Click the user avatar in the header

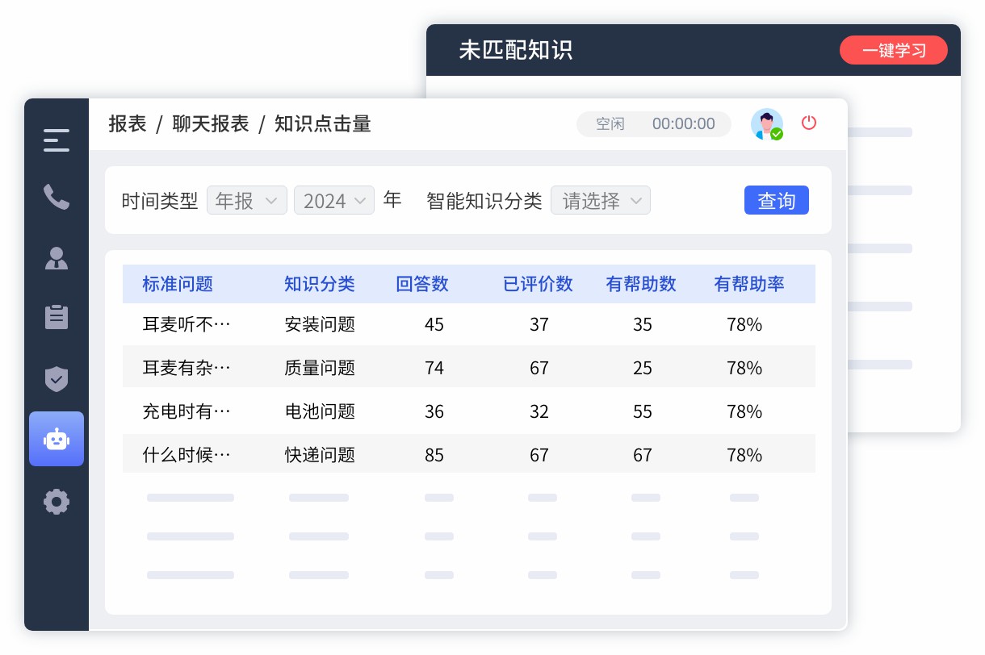tap(766, 123)
